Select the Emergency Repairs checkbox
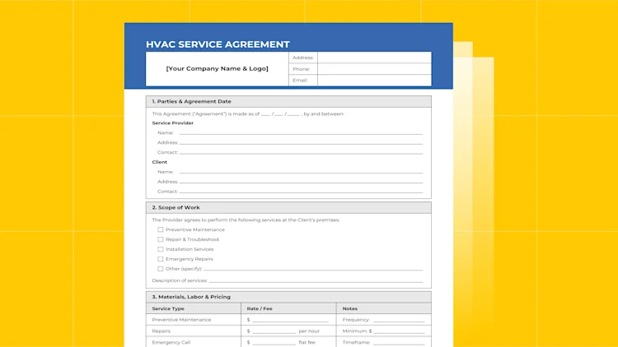 pos(161,259)
